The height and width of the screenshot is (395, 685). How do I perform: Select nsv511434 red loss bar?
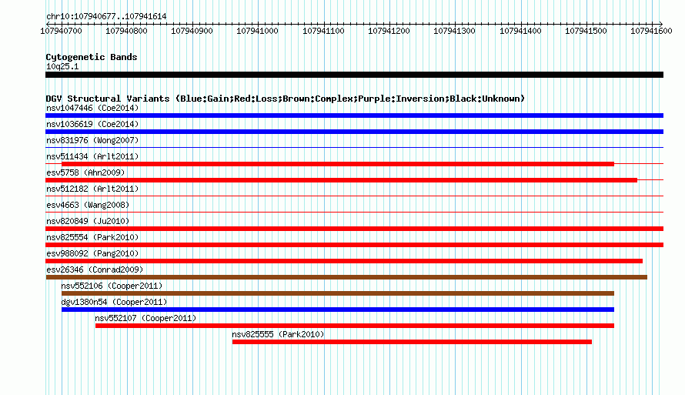[338, 164]
